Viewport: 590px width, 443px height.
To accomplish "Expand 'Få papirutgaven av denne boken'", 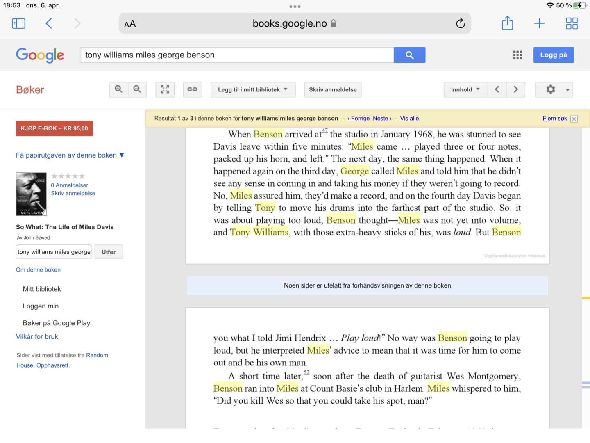I will coord(70,155).
